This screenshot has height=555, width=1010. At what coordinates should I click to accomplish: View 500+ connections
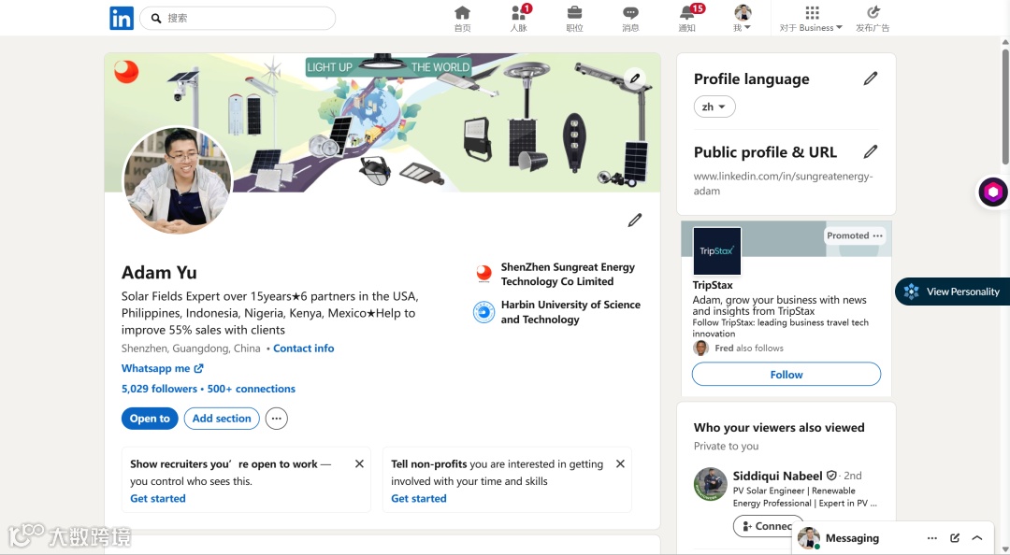(x=252, y=389)
